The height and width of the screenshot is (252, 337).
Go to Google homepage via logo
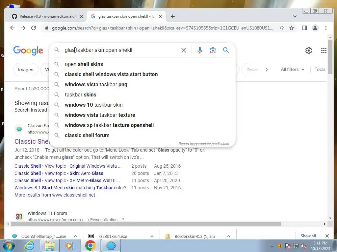28,51
